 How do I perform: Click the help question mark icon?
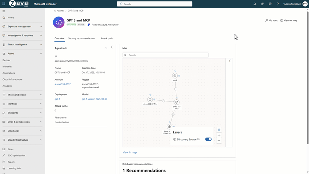click(x=278, y=4)
